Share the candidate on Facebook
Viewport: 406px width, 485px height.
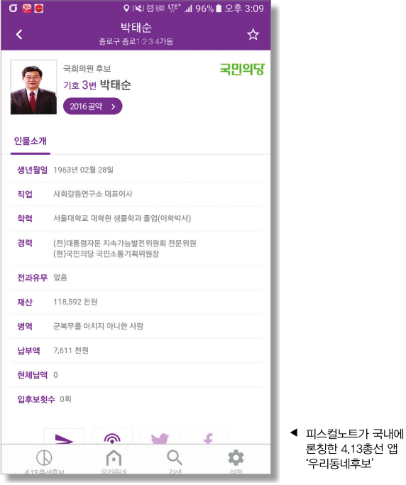click(209, 437)
